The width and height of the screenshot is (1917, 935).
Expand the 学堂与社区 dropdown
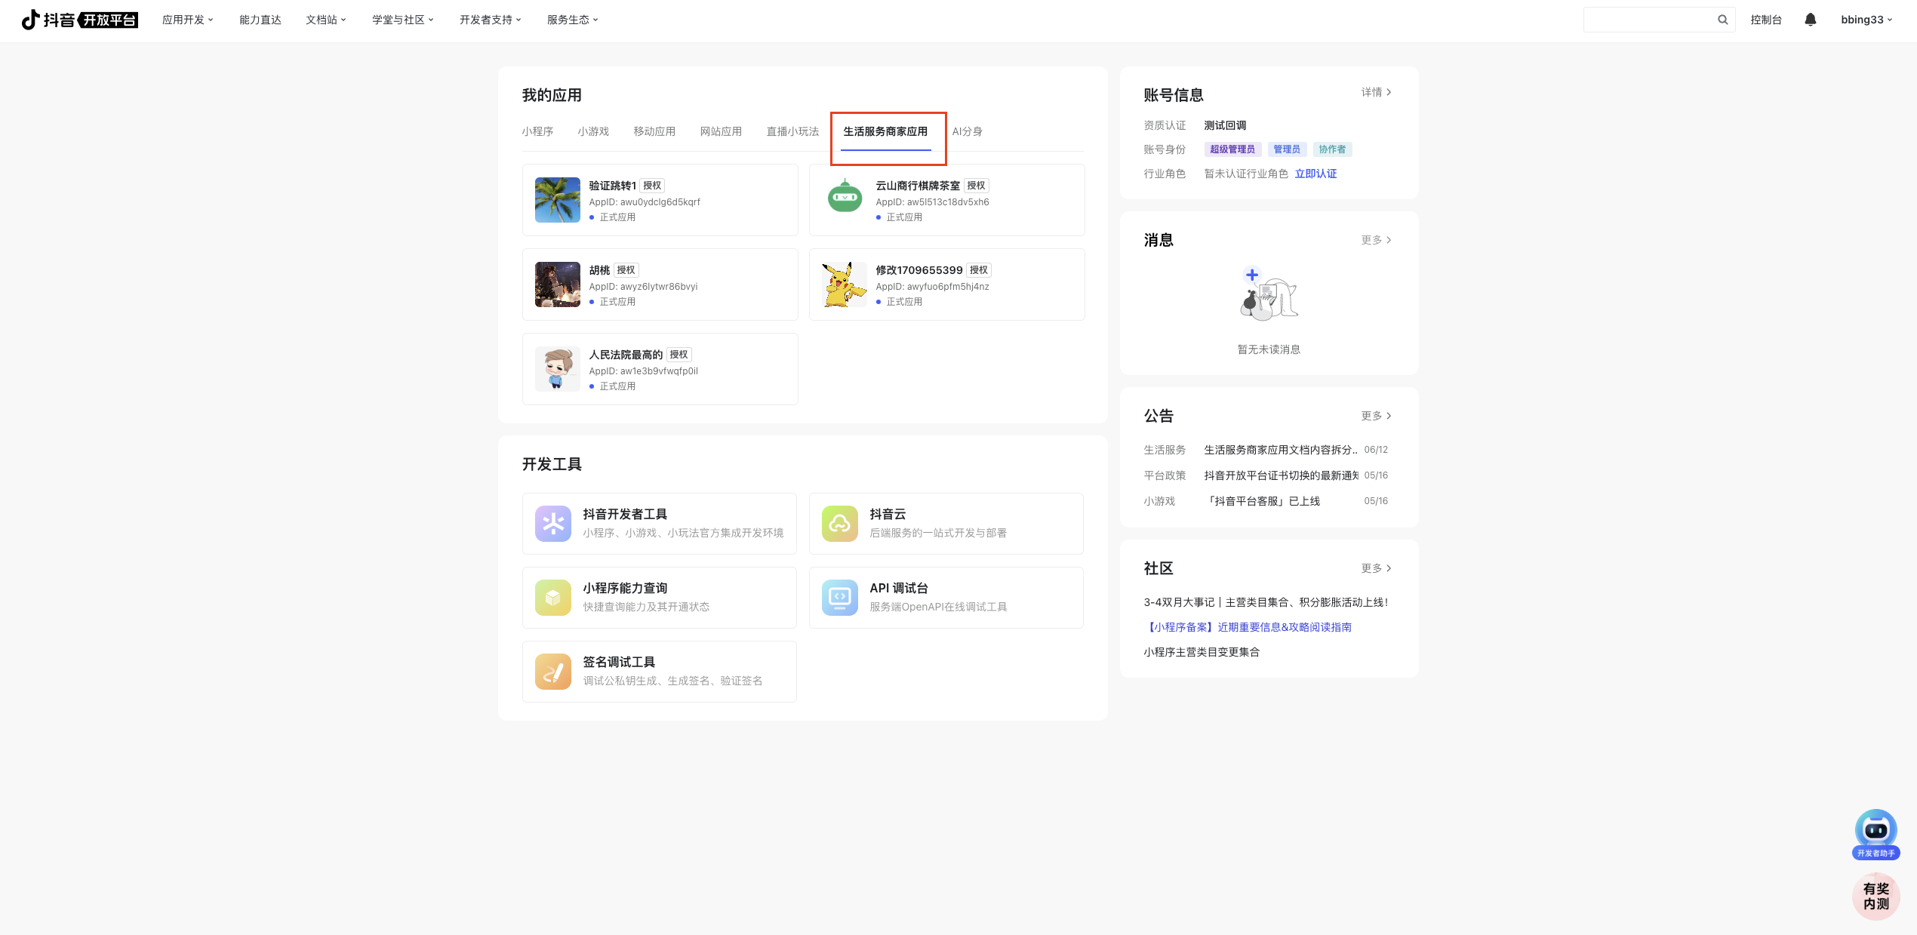[x=403, y=20]
